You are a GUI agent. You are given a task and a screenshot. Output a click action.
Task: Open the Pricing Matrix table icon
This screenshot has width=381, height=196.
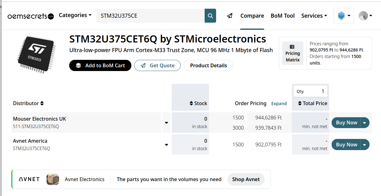[293, 53]
